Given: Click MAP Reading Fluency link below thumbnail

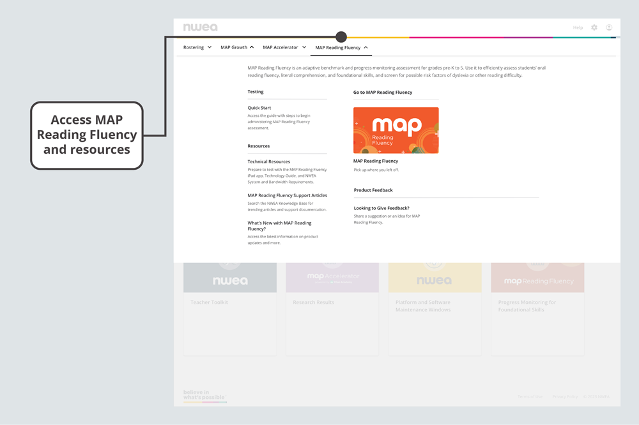Looking at the screenshot, I should 376,161.
